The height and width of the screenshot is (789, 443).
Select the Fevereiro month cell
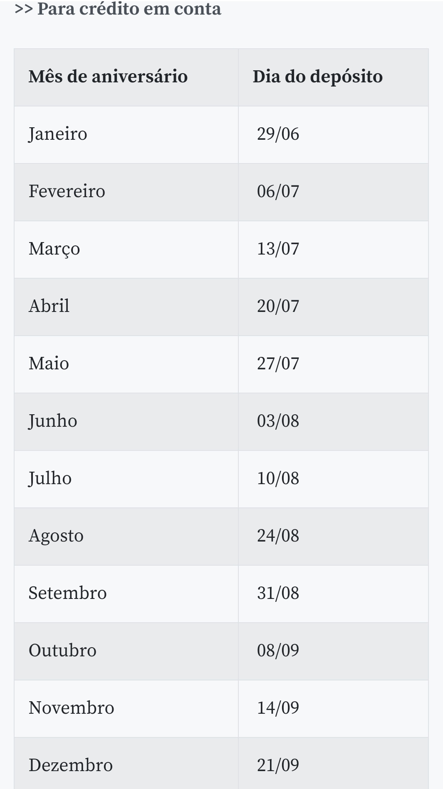click(67, 192)
